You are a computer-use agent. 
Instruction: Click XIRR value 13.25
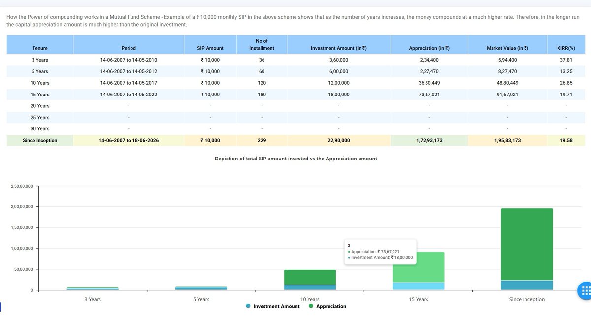(x=566, y=71)
